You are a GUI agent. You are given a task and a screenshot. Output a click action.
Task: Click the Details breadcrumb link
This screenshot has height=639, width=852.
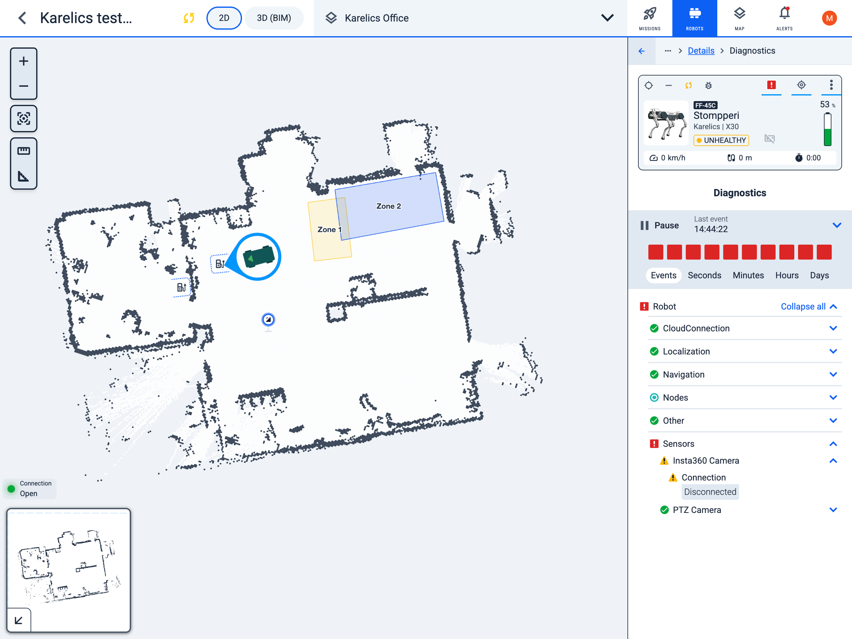[701, 51]
